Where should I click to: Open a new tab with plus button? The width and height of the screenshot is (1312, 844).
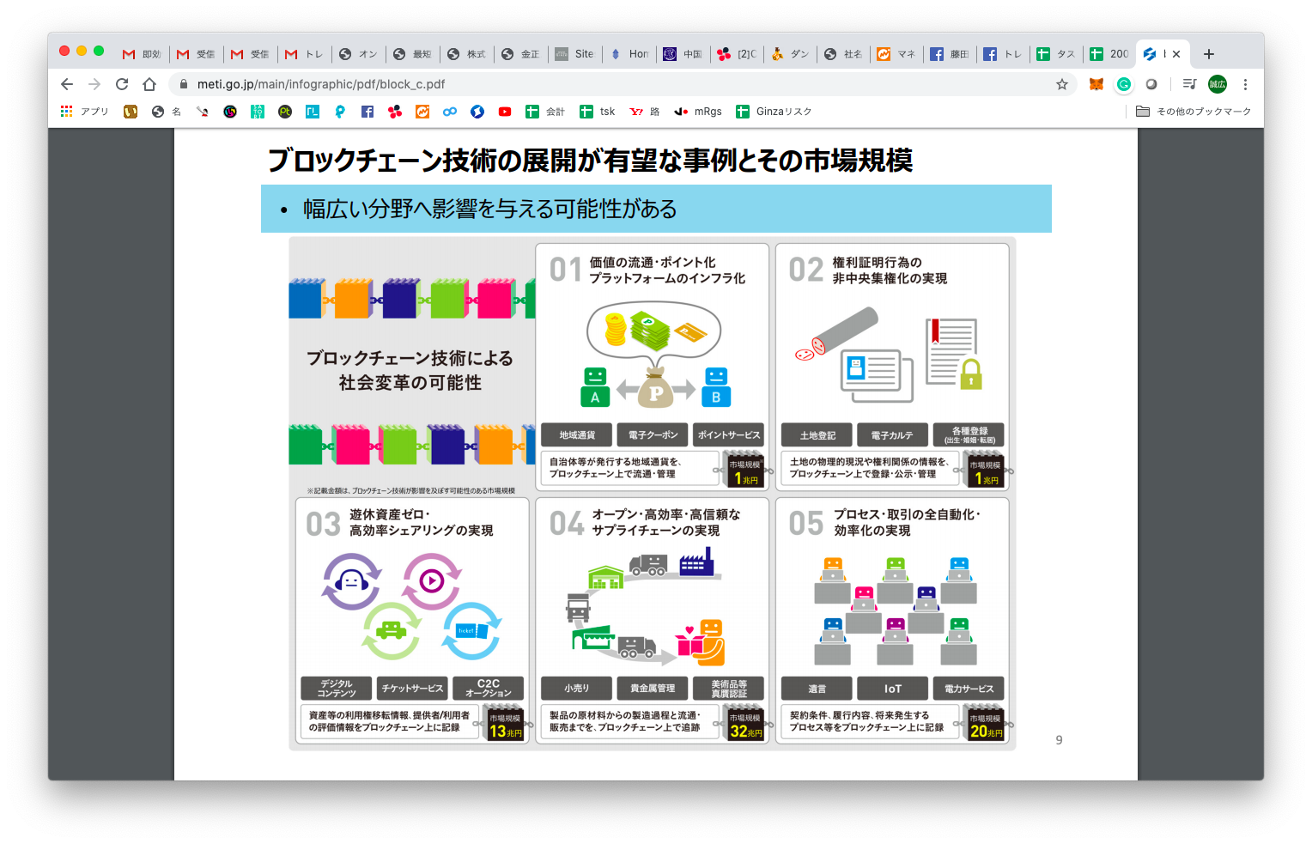1209,54
